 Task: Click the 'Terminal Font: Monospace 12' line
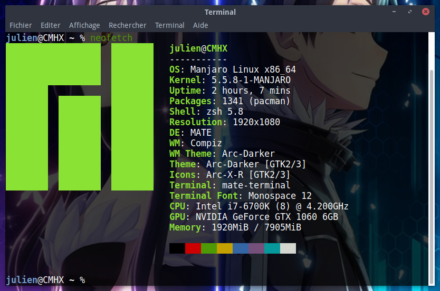pos(241,196)
